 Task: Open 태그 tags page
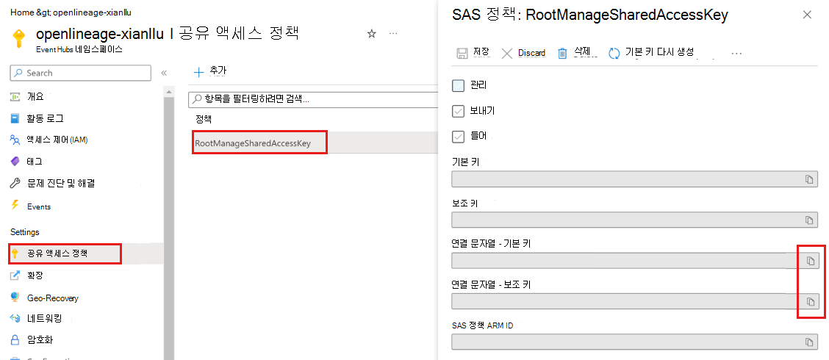pyautogui.click(x=35, y=161)
